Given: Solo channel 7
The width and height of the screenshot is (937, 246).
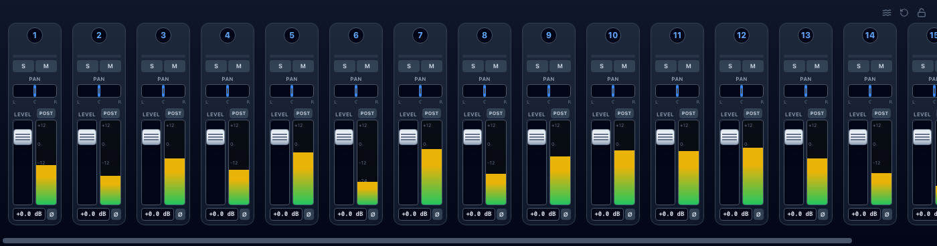Looking at the screenshot, I should pyautogui.click(x=409, y=66).
